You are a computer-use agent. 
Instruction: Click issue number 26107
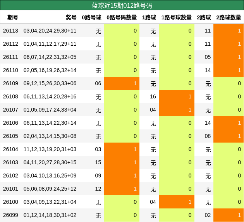(x=10, y=110)
